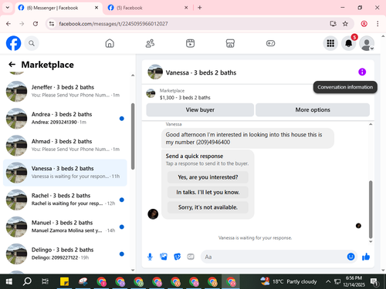Open Windows taskbar search

pos(27,281)
